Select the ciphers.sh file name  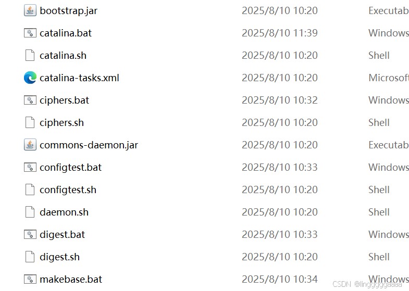tap(62, 123)
